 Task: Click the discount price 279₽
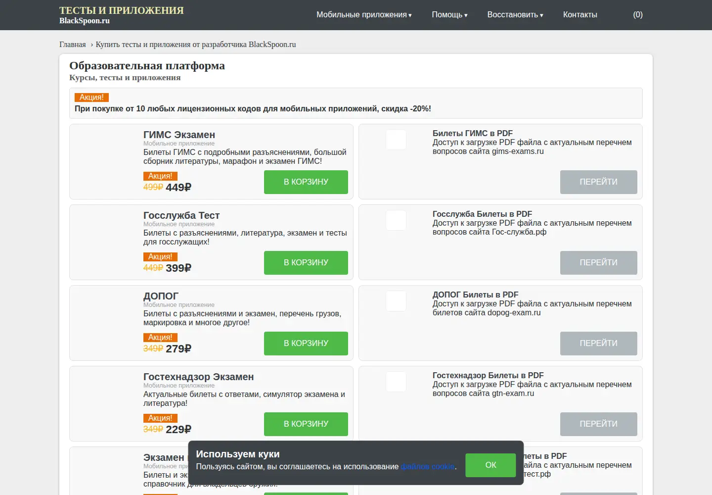[178, 349]
